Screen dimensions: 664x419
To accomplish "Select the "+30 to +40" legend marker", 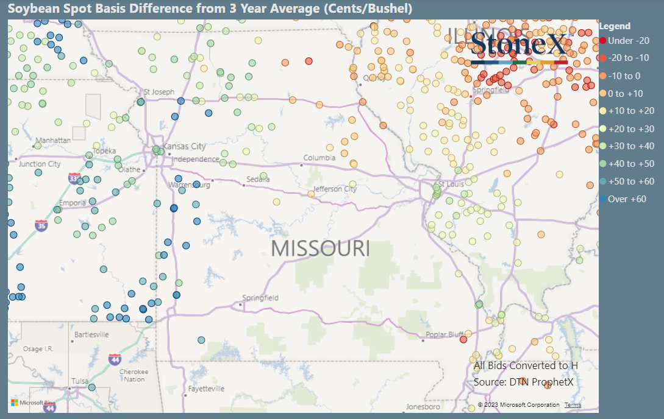I will click(604, 146).
